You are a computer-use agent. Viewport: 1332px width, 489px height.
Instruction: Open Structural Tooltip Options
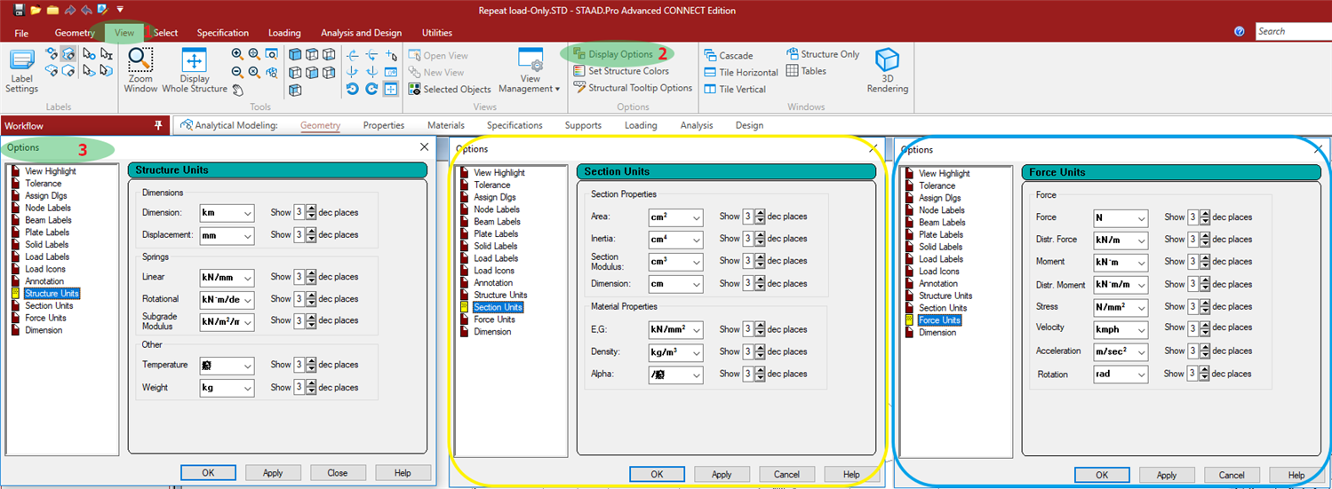point(632,88)
